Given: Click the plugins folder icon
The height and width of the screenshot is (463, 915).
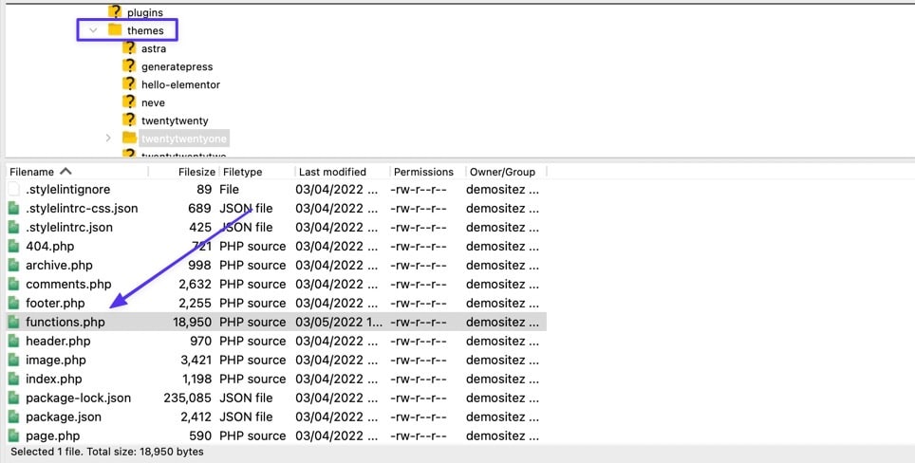Looking at the screenshot, I should coord(115,12).
